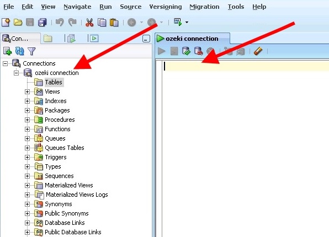Viewport: 329px width, 237px height.
Task: Open the Edit menu
Action: pos(27,7)
